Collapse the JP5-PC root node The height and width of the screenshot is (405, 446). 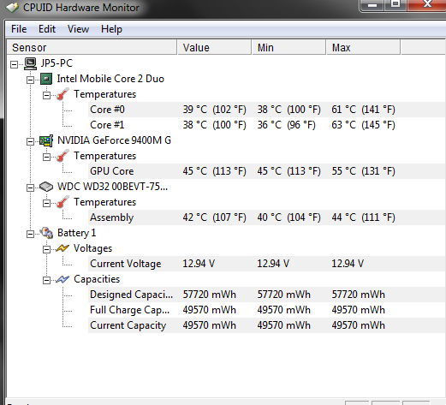[x=14, y=64]
